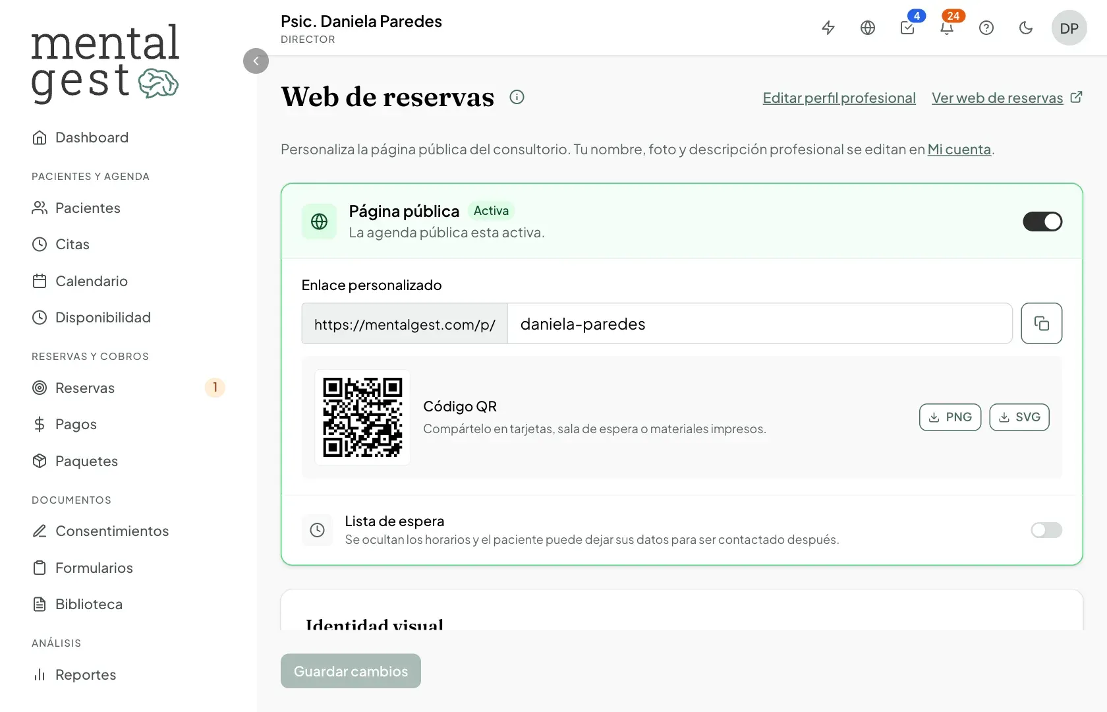Click the clock icon next to Lista de espera
This screenshot has width=1107, height=712.
tap(317, 530)
